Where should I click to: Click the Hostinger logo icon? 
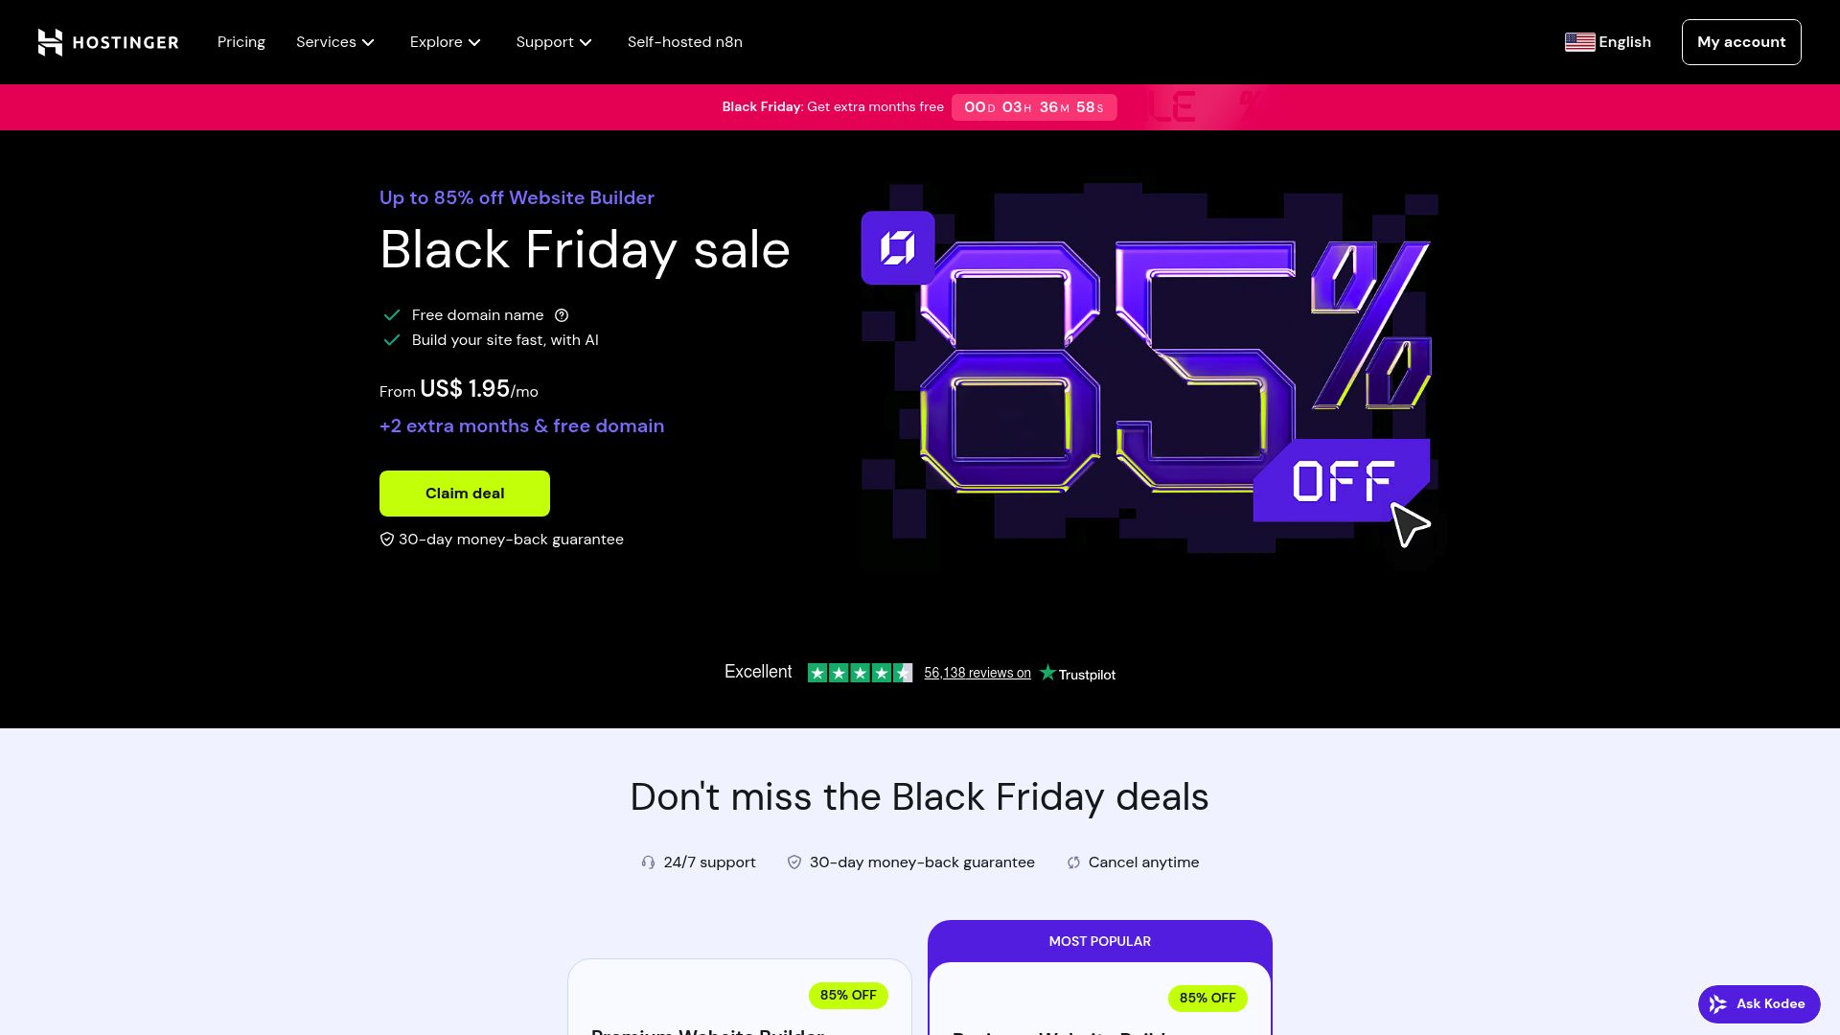50,42
